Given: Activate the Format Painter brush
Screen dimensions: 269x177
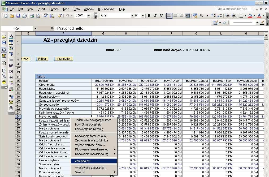Looking at the screenshot, I should click(59, 16).
